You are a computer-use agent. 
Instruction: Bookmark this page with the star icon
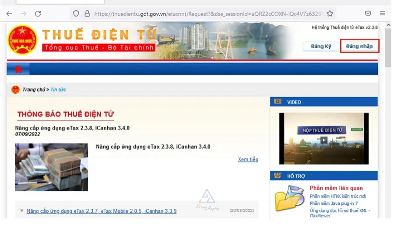(x=330, y=14)
